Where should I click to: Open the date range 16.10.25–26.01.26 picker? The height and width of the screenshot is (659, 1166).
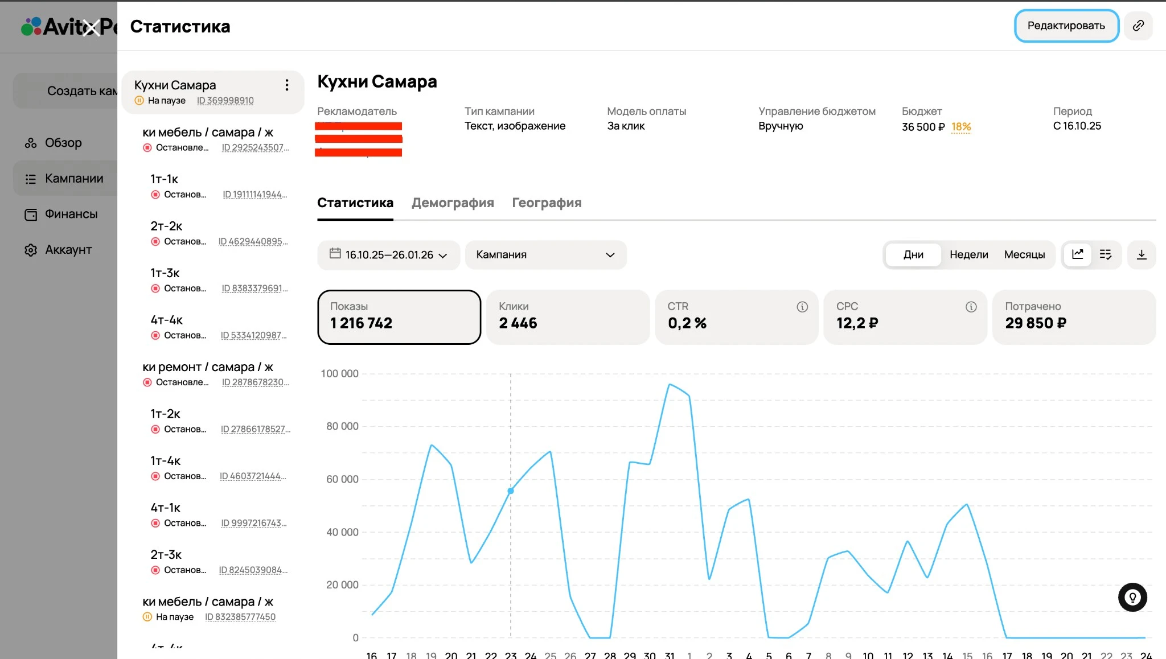tap(388, 254)
